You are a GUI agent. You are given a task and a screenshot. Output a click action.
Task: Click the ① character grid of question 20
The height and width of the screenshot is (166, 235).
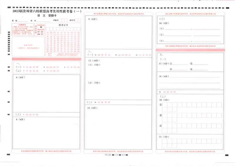click(x=192, y=107)
